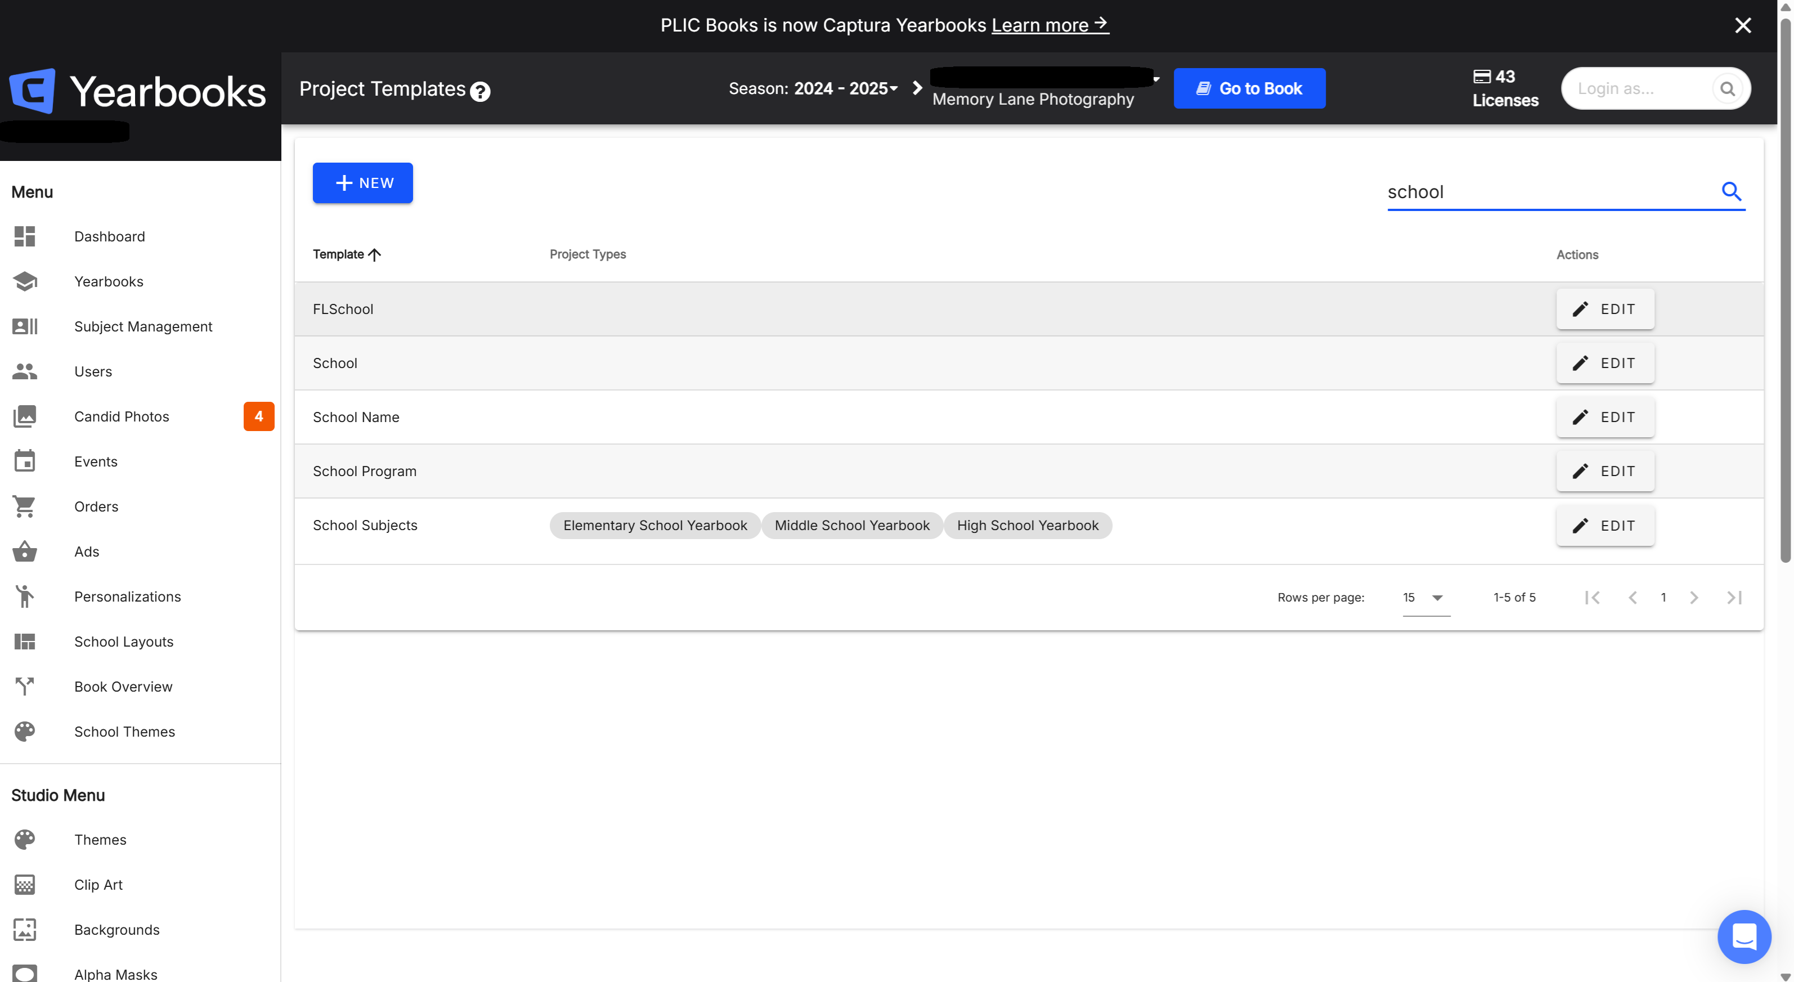Click the Dashboard grid icon

click(24, 236)
